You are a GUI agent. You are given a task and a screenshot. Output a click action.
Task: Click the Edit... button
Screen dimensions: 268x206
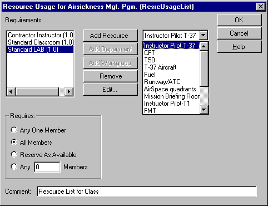click(111, 90)
